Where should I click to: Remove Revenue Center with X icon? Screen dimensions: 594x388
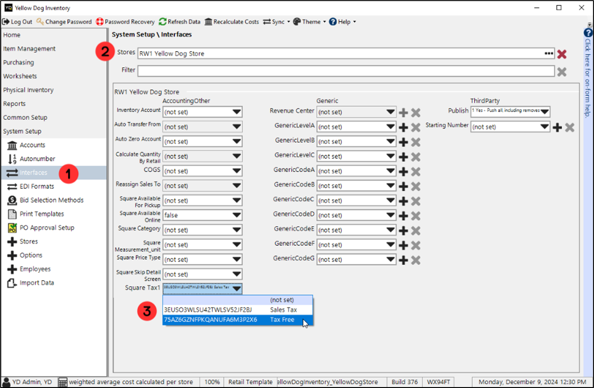(x=416, y=112)
